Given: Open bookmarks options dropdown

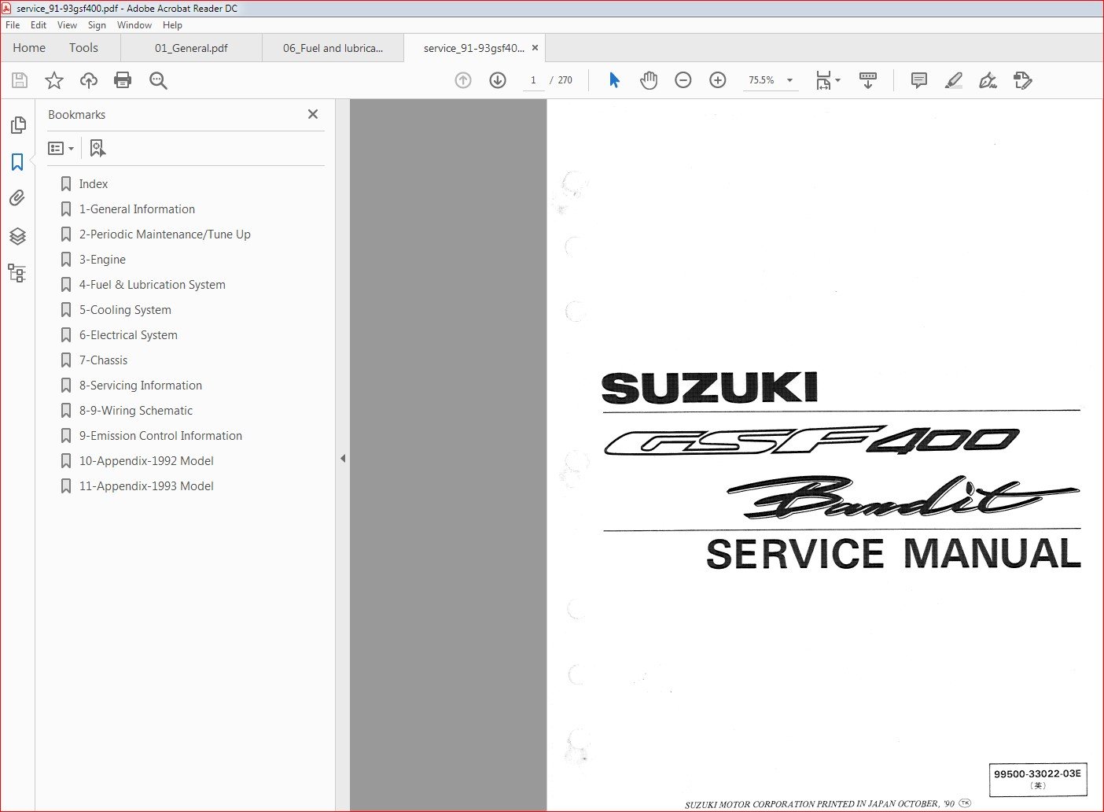Looking at the screenshot, I should tap(61, 148).
